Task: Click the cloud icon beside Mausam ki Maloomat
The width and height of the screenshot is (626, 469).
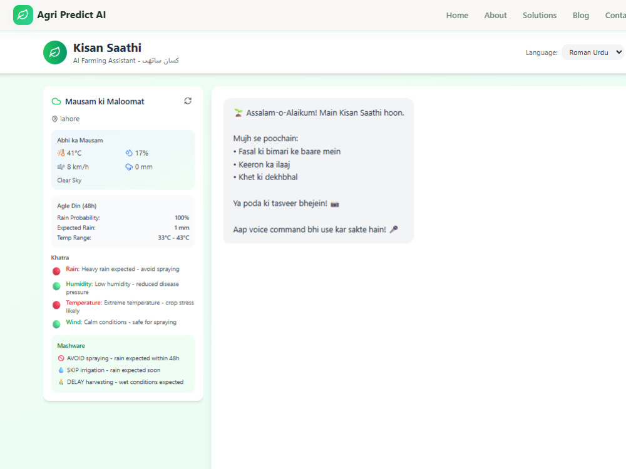Action: click(x=56, y=101)
